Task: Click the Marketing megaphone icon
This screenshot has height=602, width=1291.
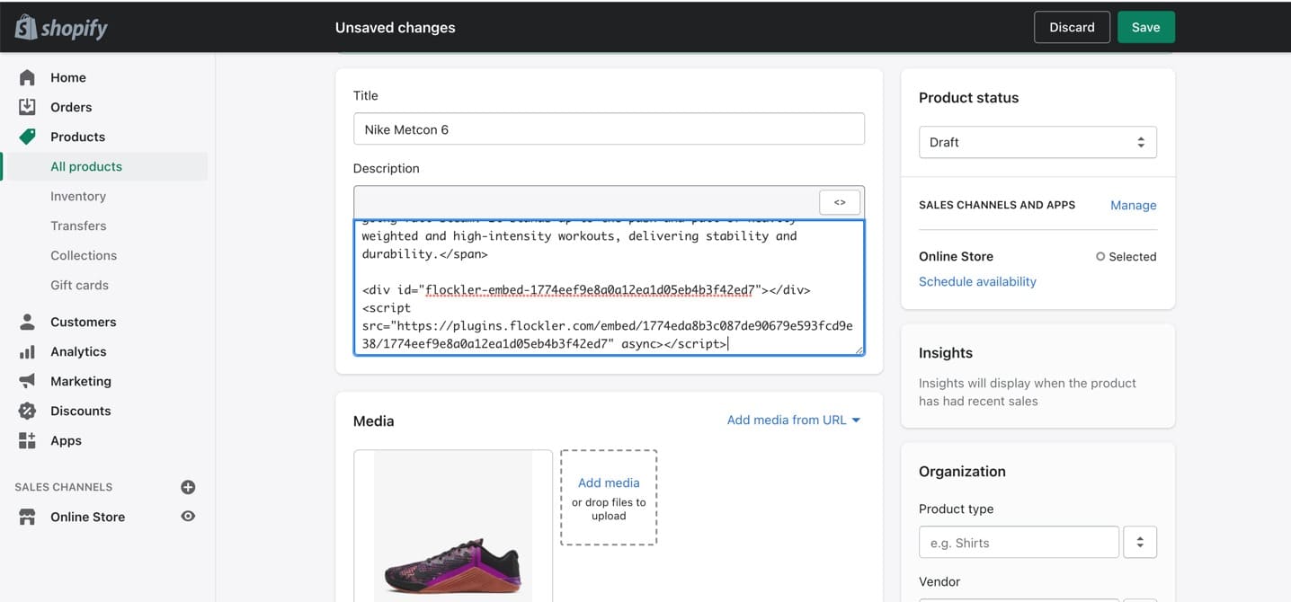Action: point(27,381)
